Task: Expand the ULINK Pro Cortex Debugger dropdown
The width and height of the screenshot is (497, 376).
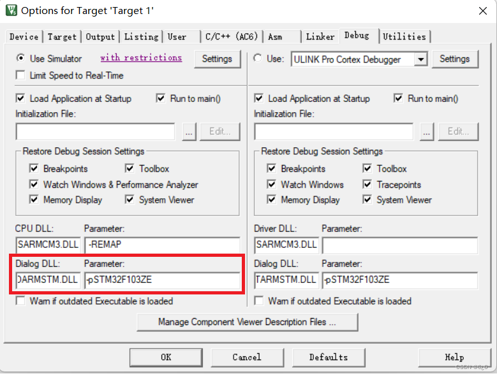Action: [x=421, y=59]
